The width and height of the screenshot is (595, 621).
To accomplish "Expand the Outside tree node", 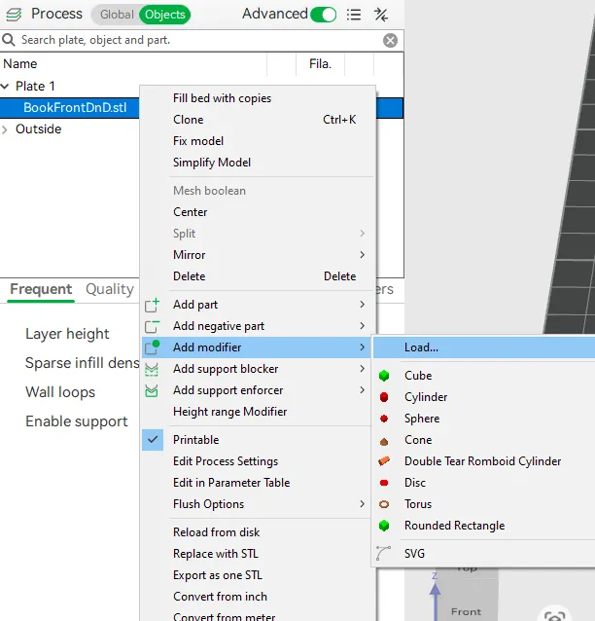I will coord(6,129).
